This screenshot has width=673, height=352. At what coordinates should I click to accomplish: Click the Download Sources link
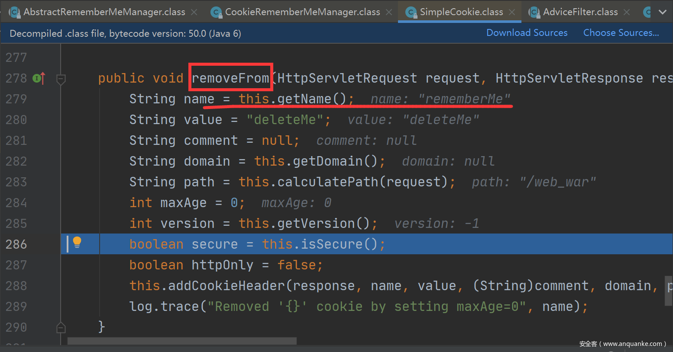(x=527, y=33)
